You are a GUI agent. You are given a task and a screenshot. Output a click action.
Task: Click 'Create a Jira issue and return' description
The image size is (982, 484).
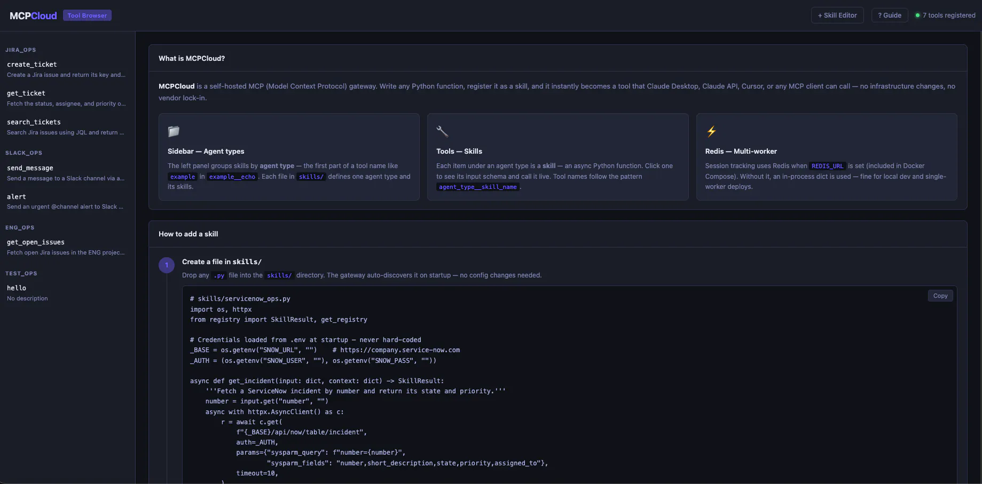coord(66,75)
